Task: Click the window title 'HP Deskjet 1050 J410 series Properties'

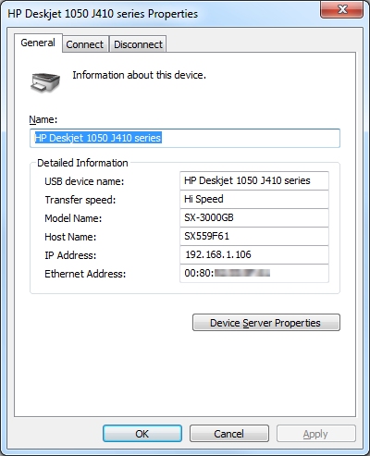Action: 103,14
